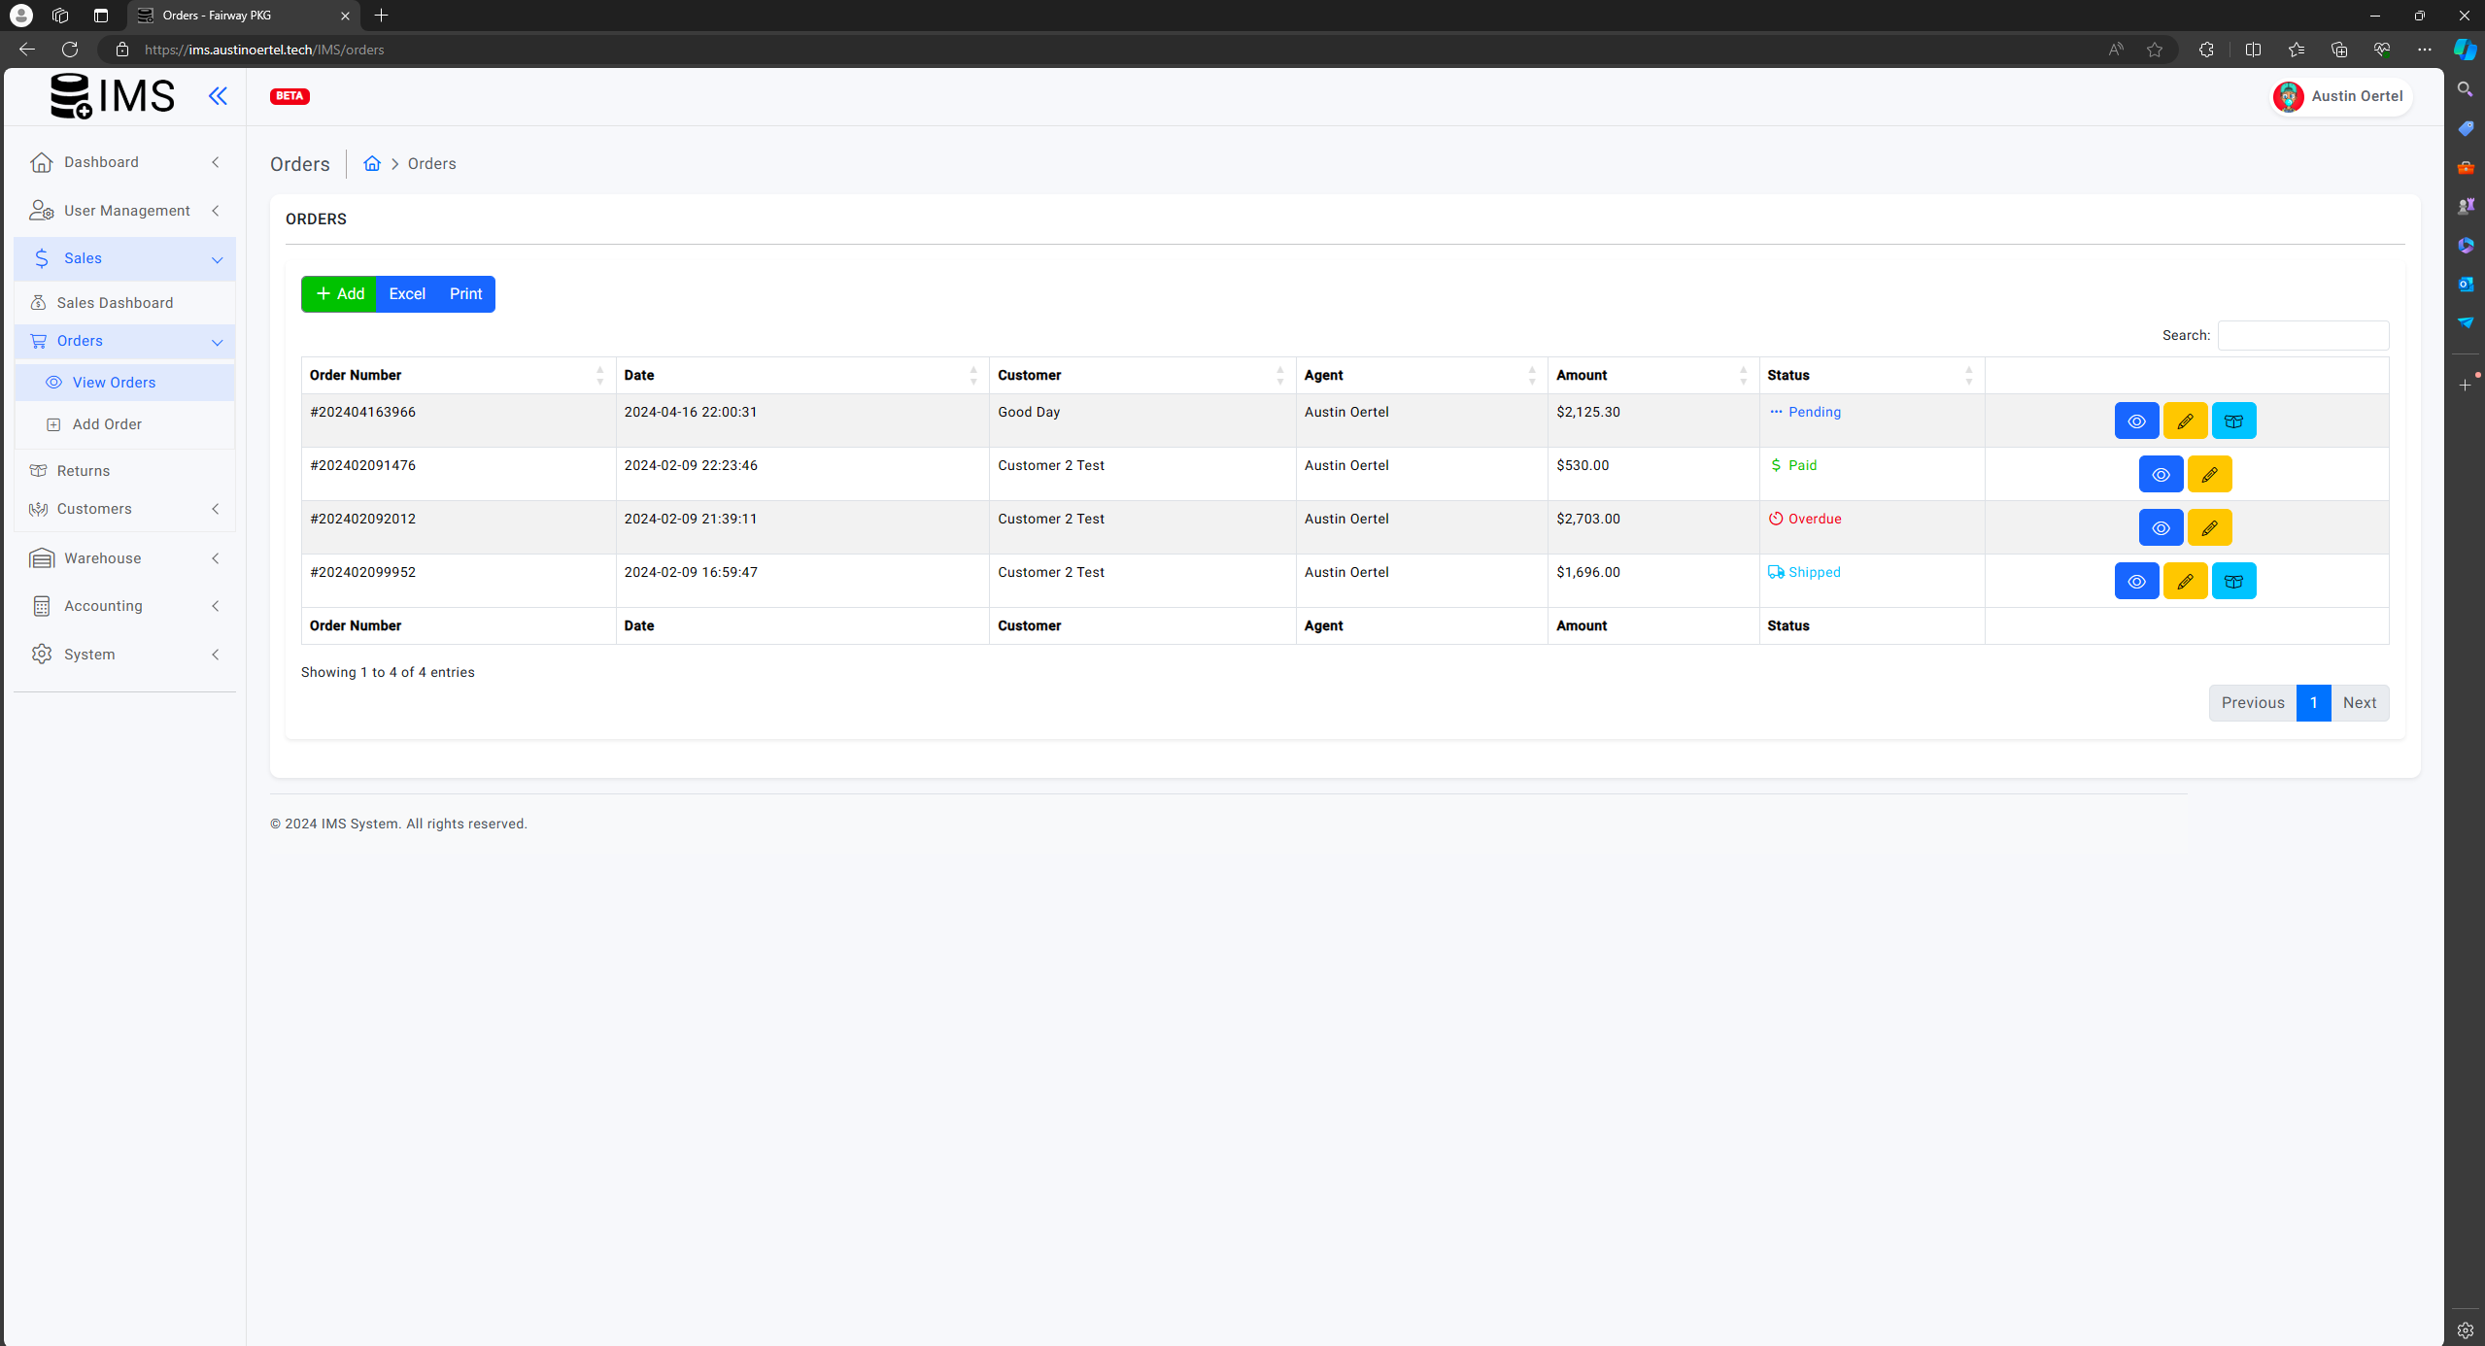Click the Search input field
The height and width of the screenshot is (1346, 2485).
2302,335
